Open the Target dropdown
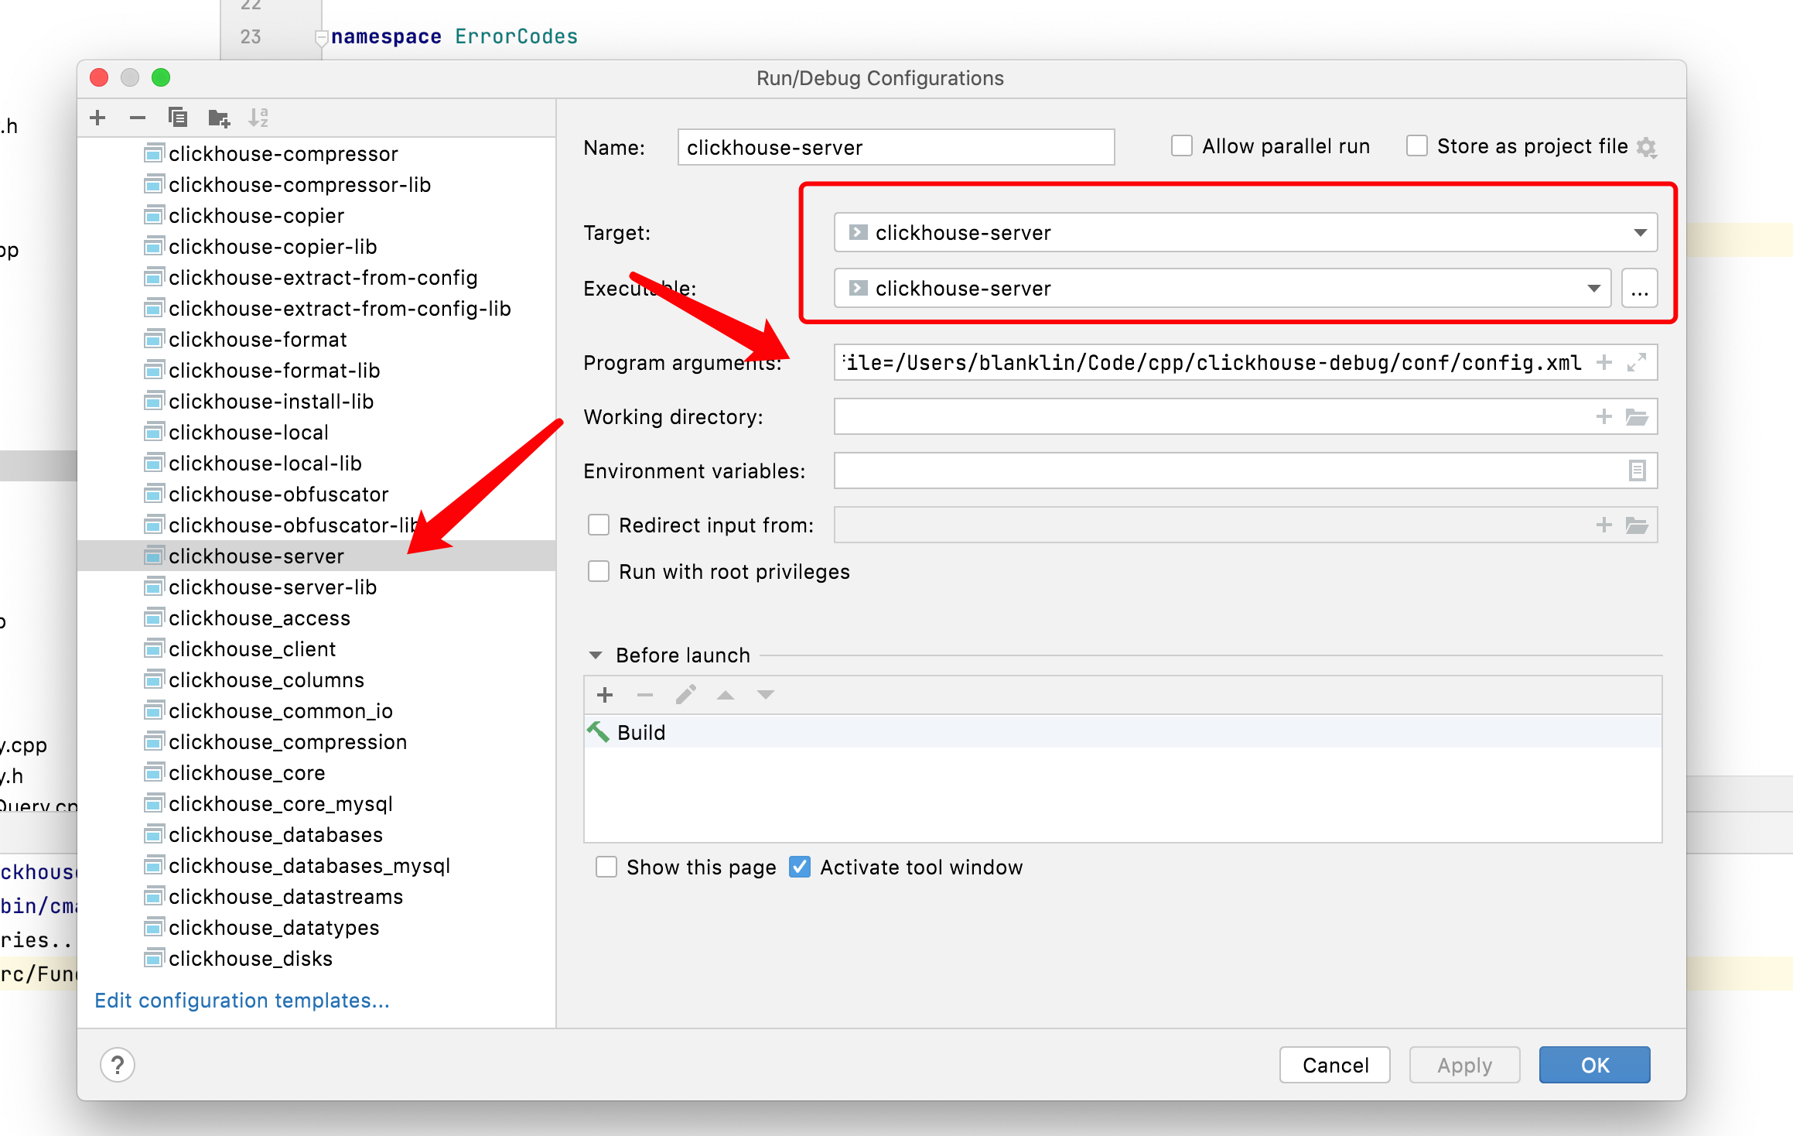1793x1136 pixels. click(x=1245, y=232)
